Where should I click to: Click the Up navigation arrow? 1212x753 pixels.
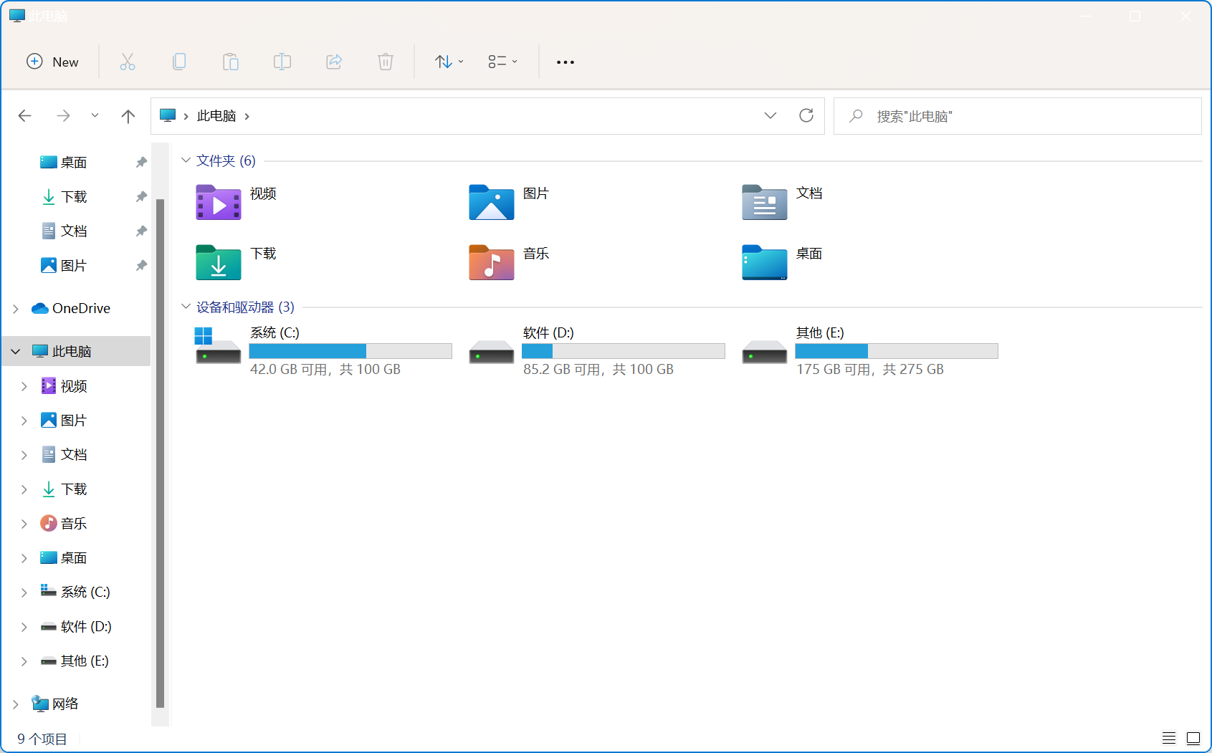click(x=128, y=115)
